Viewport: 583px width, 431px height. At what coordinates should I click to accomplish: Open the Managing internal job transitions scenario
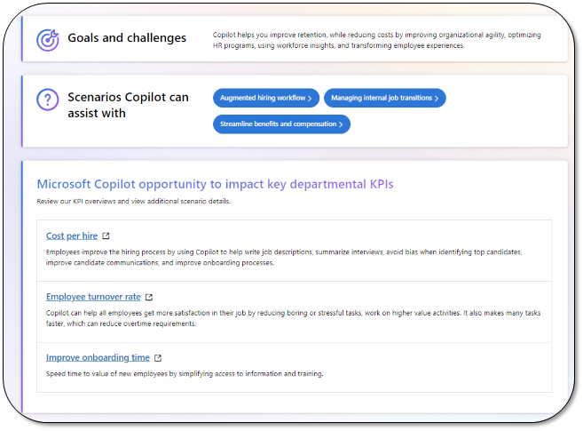point(385,98)
